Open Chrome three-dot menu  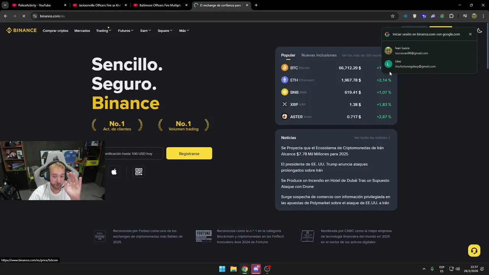tap(483, 16)
